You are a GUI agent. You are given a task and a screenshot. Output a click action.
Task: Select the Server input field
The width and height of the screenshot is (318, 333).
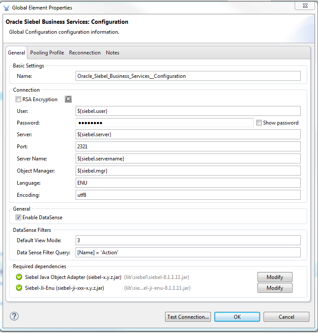[188, 134]
